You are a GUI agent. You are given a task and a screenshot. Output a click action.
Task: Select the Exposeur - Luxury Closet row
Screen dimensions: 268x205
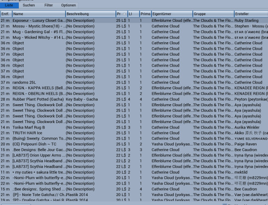134,20
